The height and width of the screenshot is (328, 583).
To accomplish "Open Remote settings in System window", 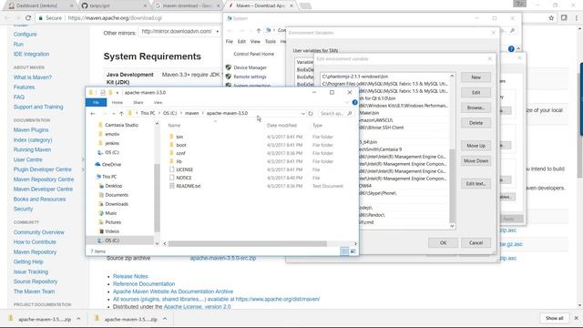I will [x=250, y=77].
